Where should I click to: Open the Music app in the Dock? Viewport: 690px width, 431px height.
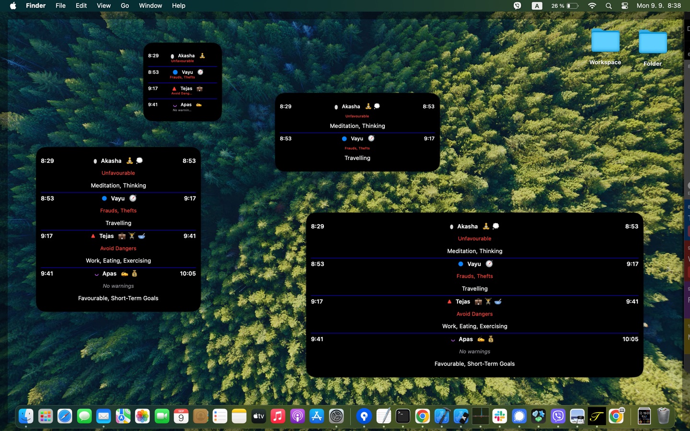click(x=278, y=416)
